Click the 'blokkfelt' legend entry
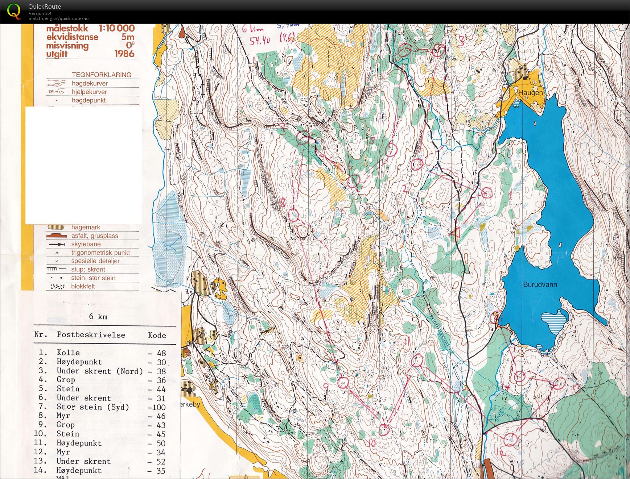This screenshot has height=479, width=630. [x=83, y=286]
